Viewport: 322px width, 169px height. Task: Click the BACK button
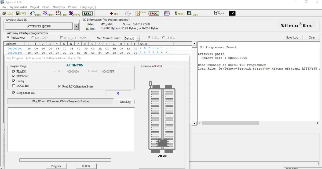click(x=86, y=166)
